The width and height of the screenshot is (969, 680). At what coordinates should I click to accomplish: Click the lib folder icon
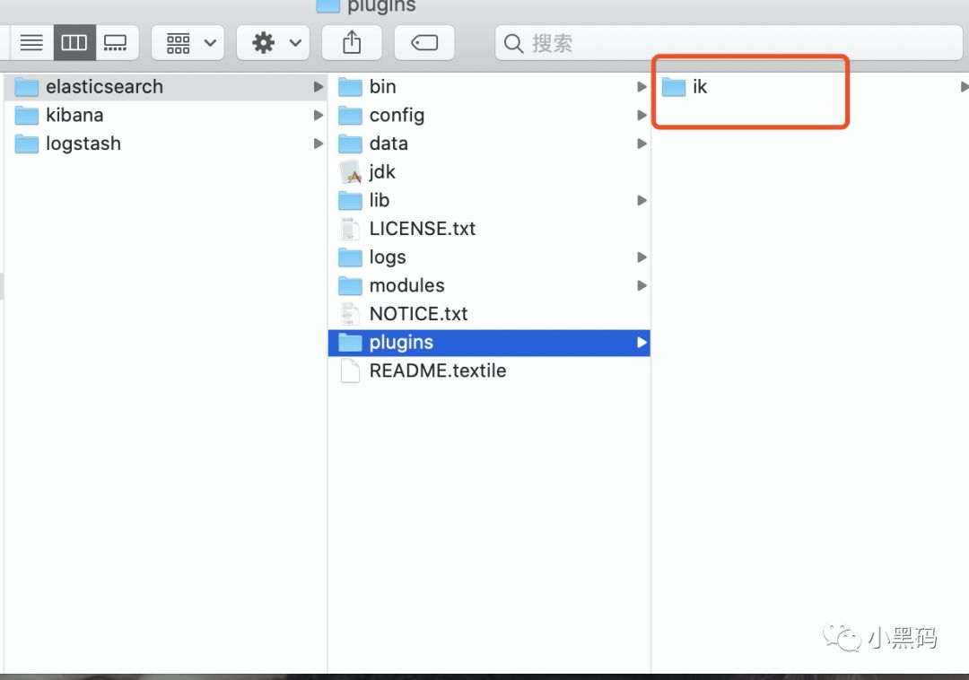351,201
